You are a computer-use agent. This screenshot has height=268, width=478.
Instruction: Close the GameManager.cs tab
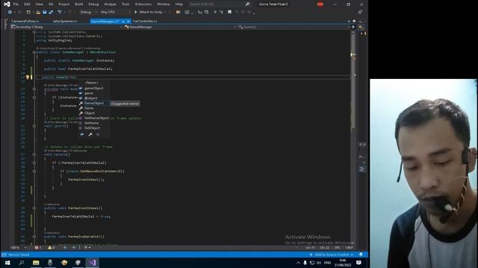pyautogui.click(x=128, y=22)
